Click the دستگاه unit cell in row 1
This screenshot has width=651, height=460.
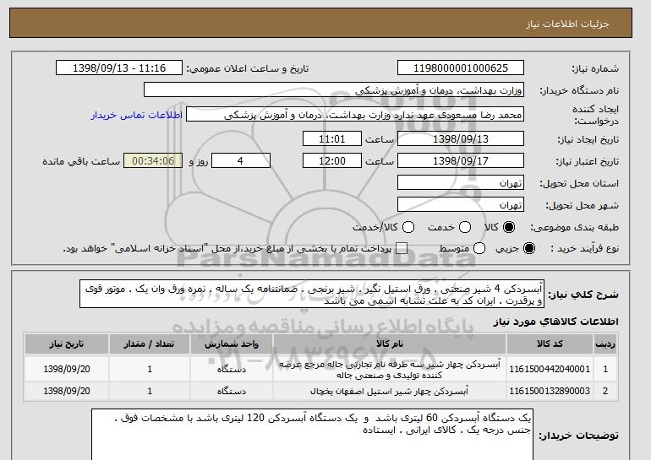tap(232, 369)
